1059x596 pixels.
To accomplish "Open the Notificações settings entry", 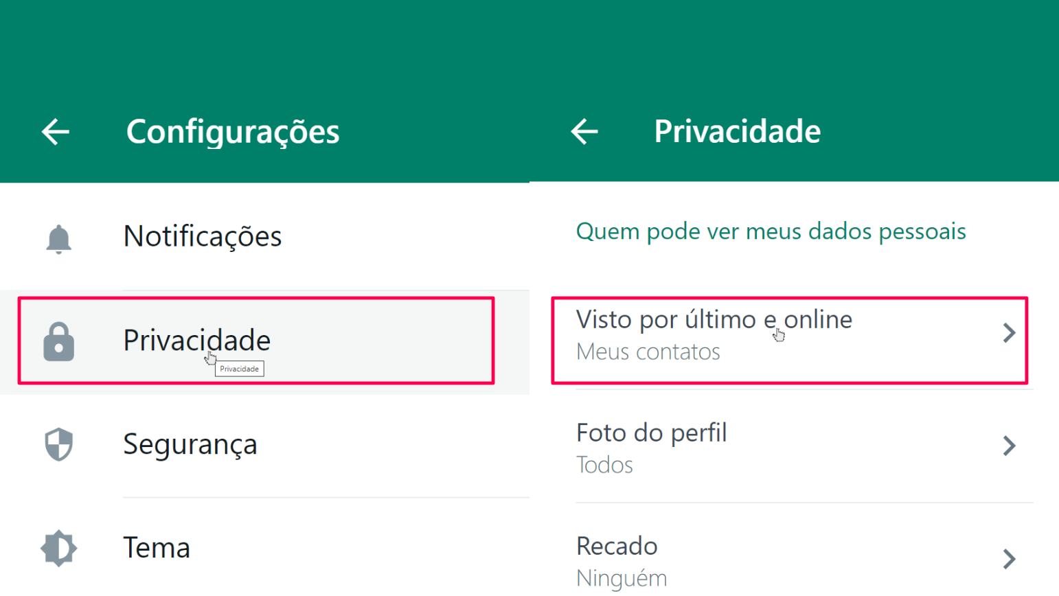I will (202, 237).
